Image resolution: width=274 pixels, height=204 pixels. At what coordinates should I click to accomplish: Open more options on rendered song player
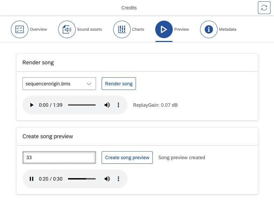[x=118, y=105]
